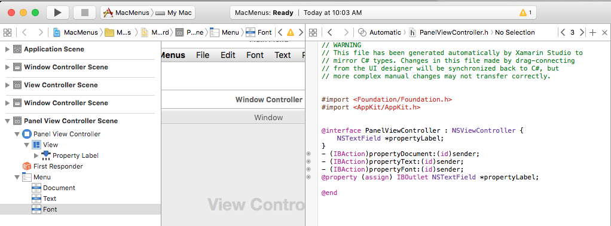Run the MacMenus app with Play button
This screenshot has width=611, height=226.
pyautogui.click(x=57, y=13)
